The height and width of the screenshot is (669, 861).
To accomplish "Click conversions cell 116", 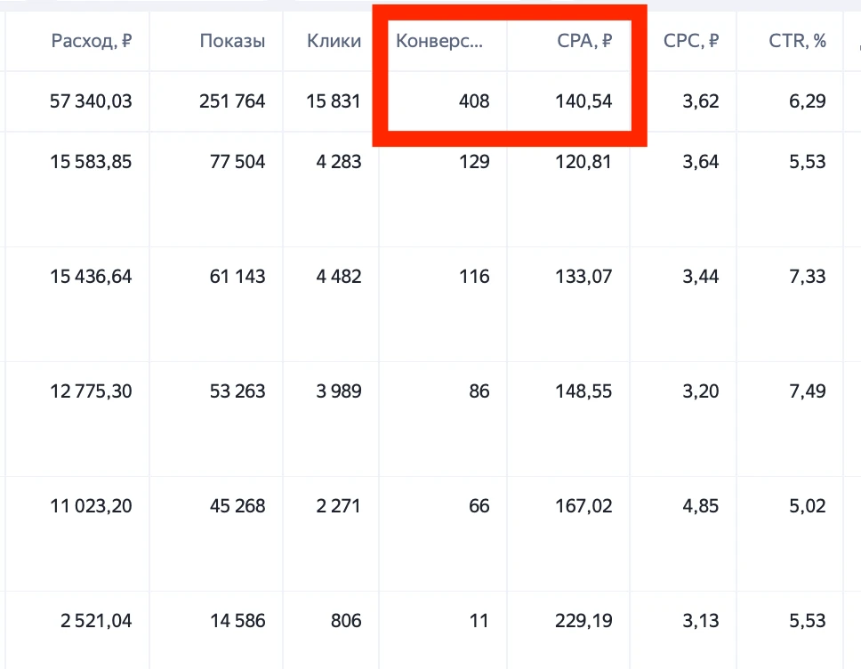I will [474, 277].
